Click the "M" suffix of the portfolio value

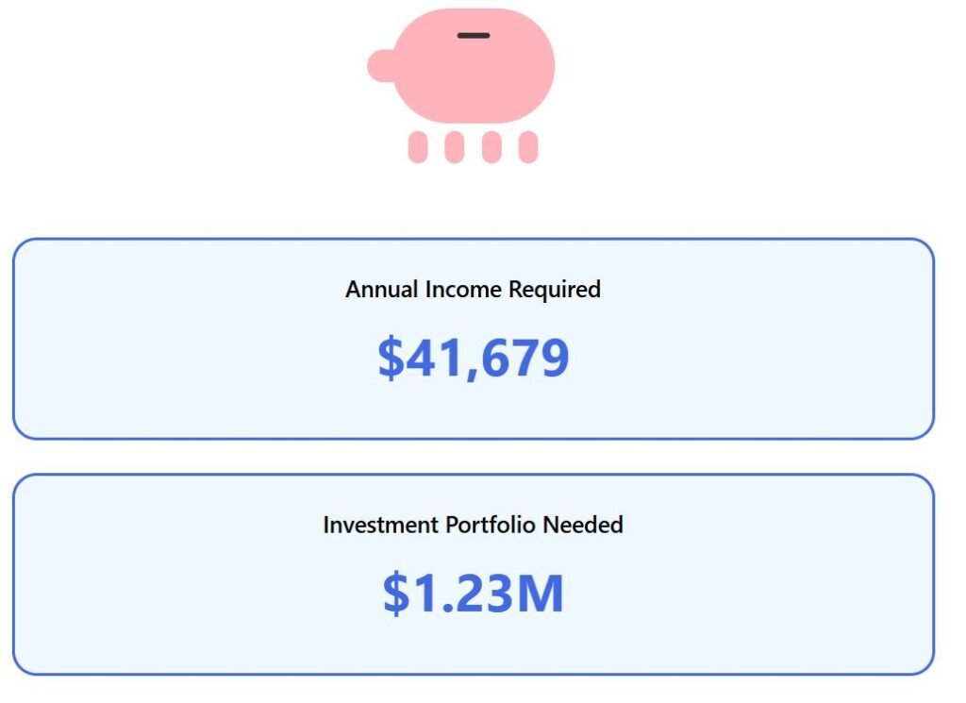[541, 594]
